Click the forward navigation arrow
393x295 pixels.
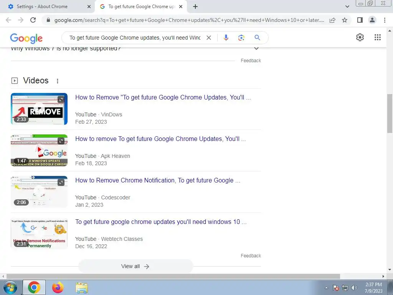coord(21,20)
